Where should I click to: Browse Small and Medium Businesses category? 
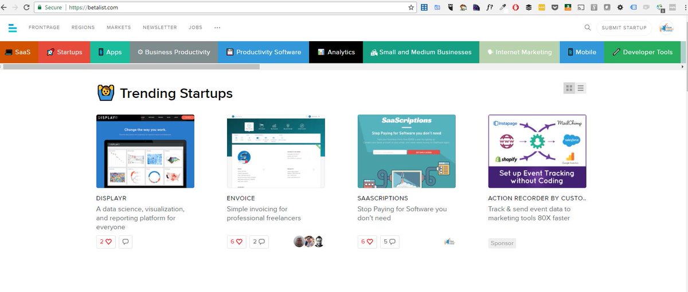point(421,52)
